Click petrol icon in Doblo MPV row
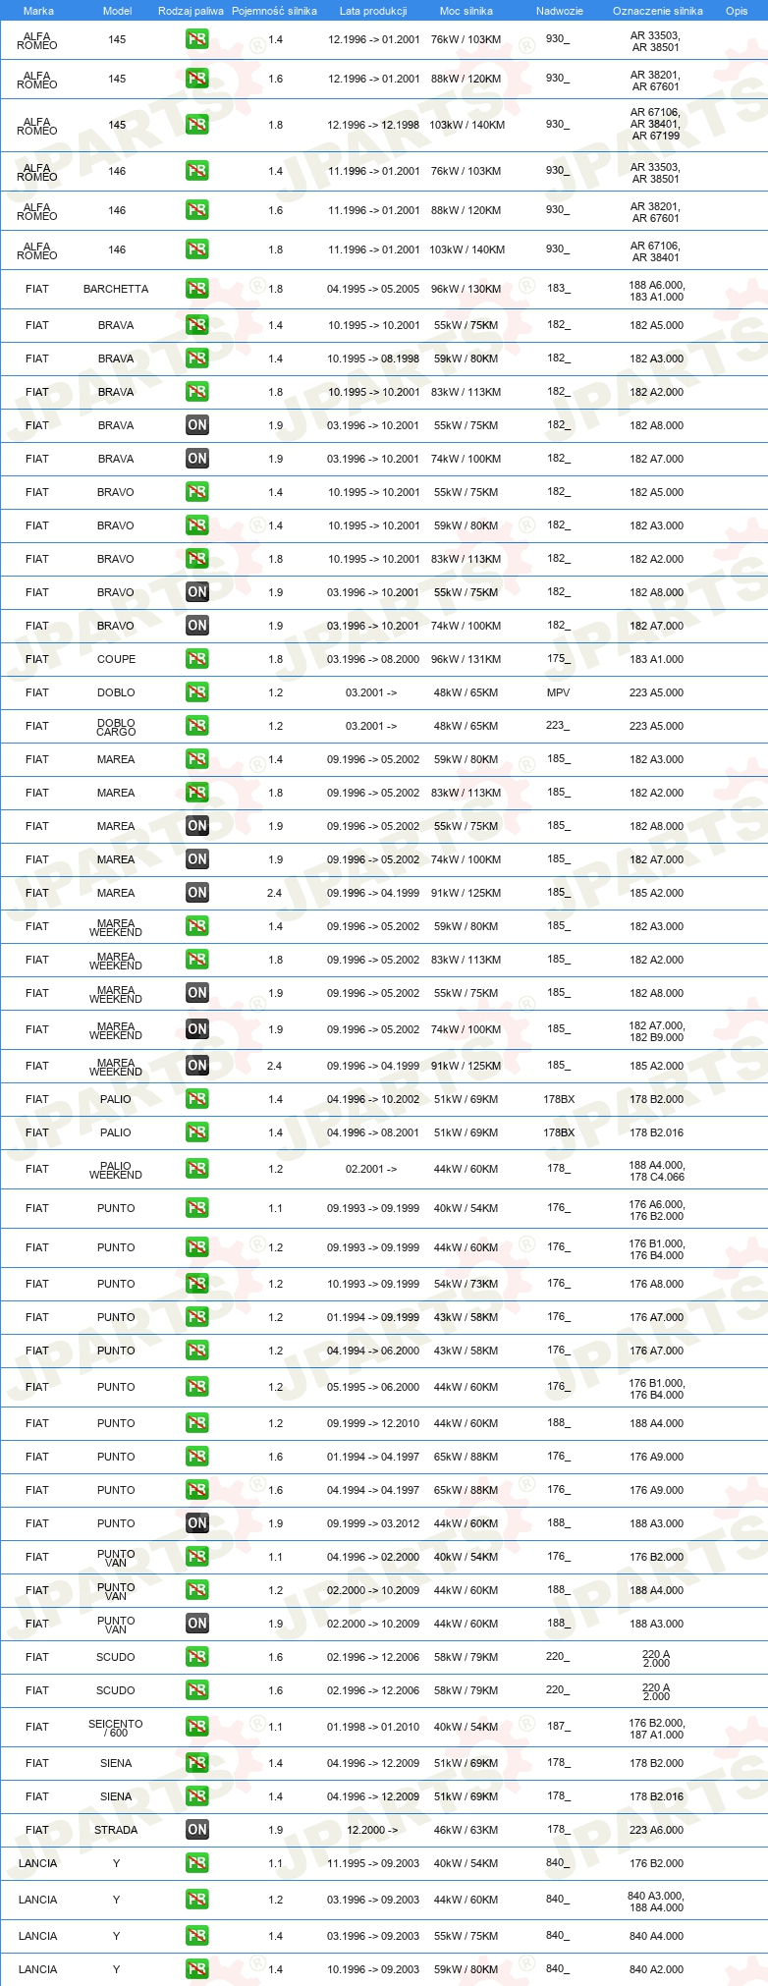This screenshot has height=1986, width=768. pos(197,692)
